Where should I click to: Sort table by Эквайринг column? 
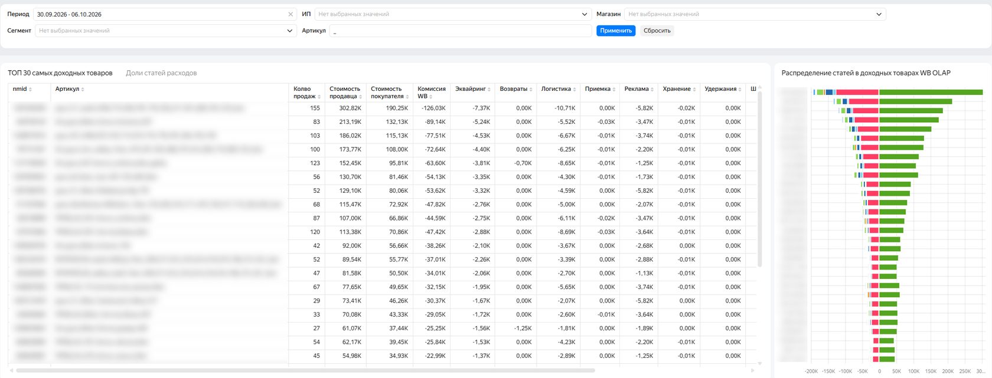[490, 89]
